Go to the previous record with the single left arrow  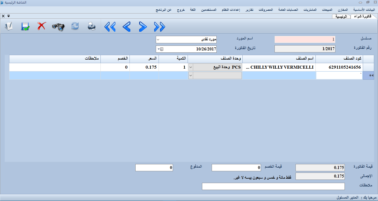[x=126, y=27]
